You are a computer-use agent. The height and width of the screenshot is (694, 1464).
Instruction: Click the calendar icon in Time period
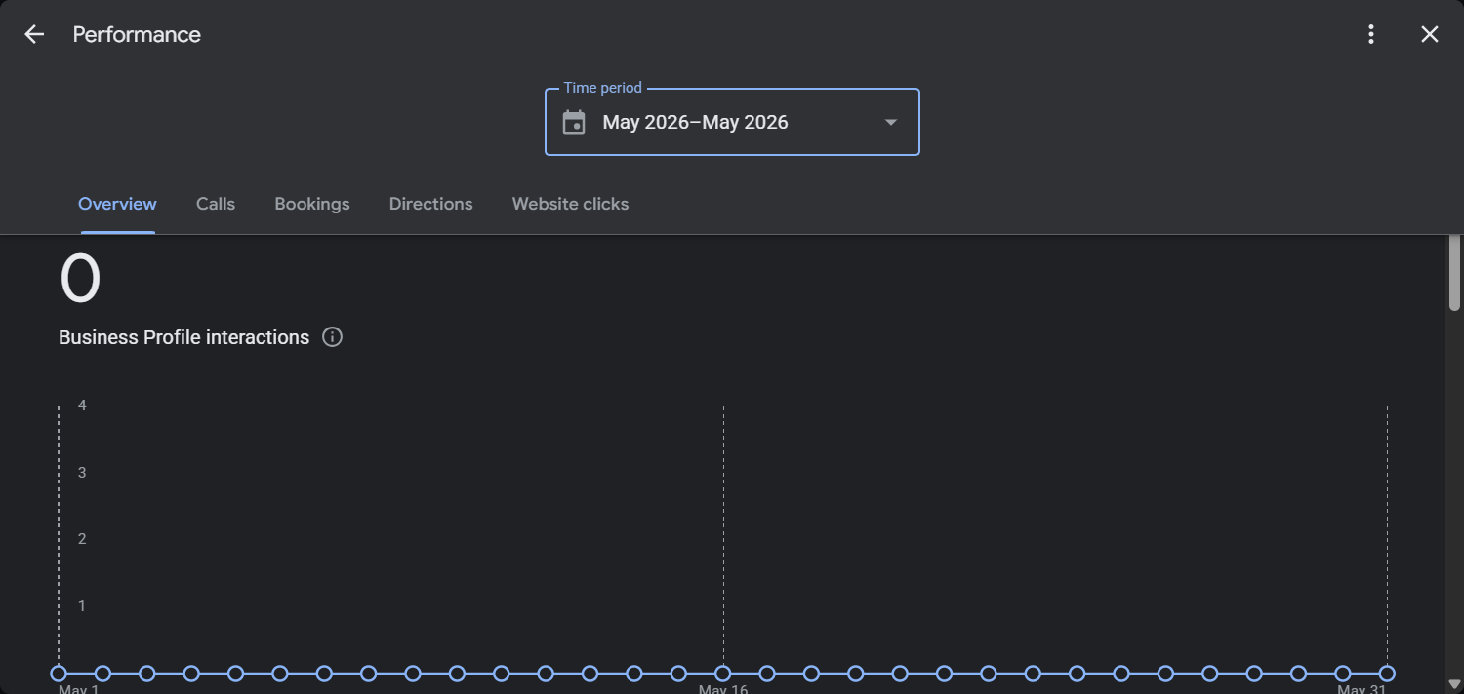(x=574, y=122)
